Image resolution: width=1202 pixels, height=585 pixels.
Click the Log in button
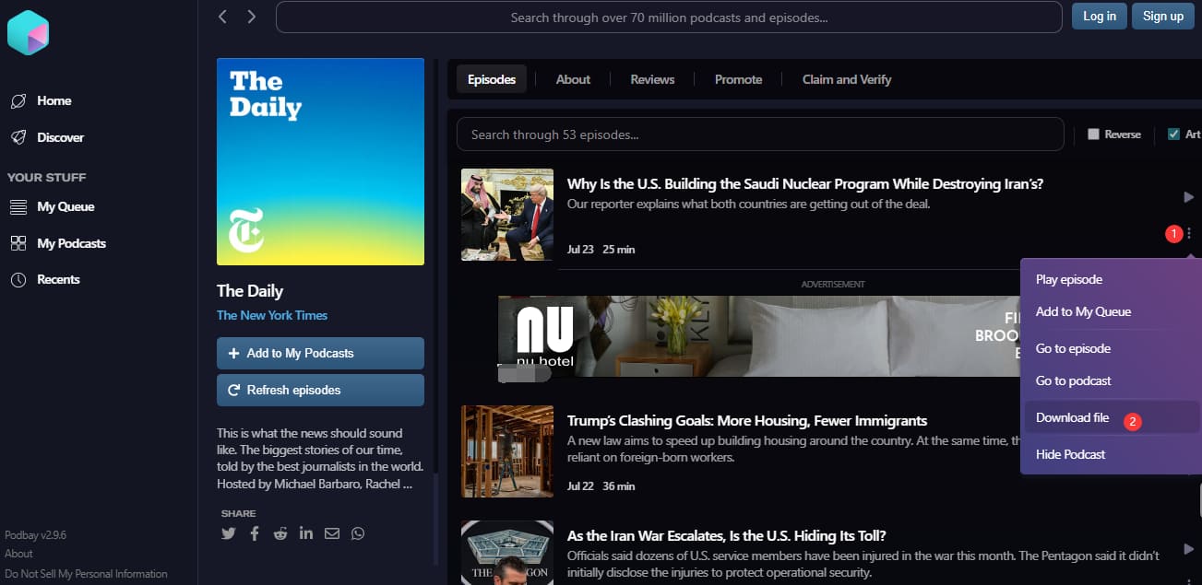(1099, 16)
